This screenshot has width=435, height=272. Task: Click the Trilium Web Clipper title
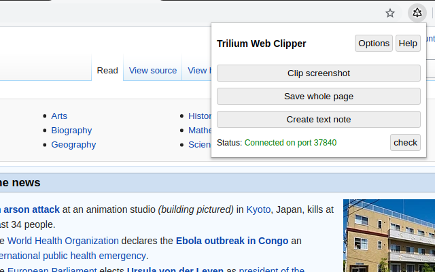pos(261,44)
